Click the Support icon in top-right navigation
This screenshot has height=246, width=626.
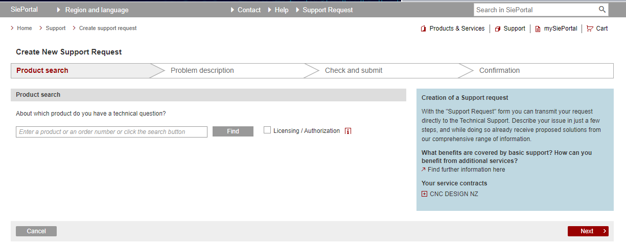498,29
